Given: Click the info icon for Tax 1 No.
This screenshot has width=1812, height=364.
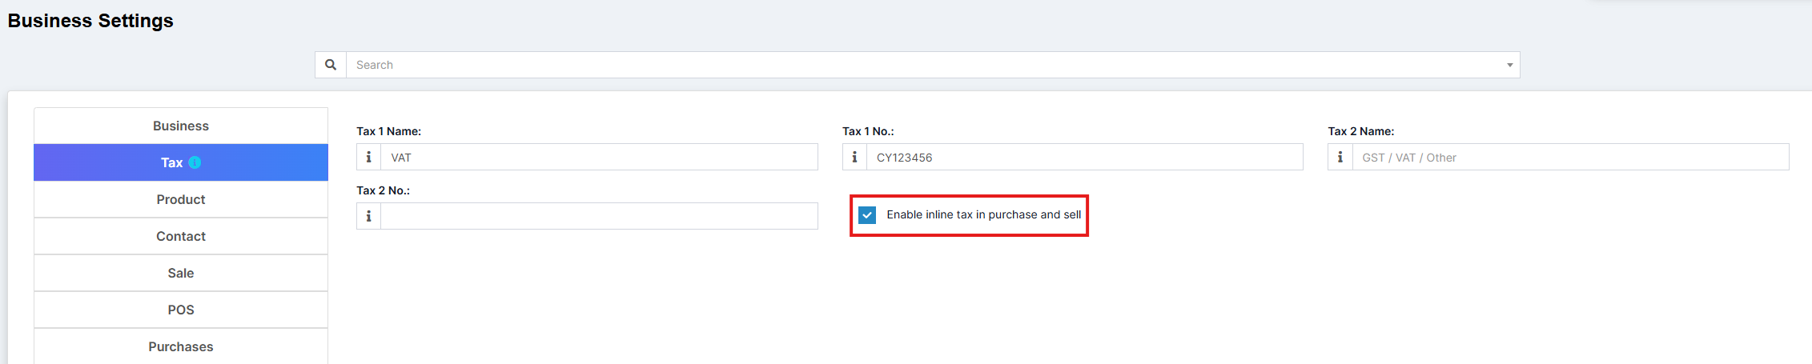Looking at the screenshot, I should 854,158.
